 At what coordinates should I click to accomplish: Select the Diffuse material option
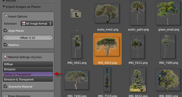[28, 64]
